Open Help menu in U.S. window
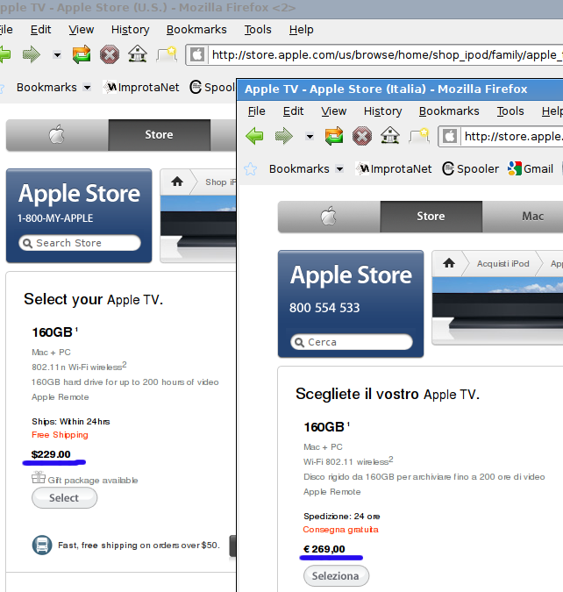 pyautogui.click(x=302, y=30)
